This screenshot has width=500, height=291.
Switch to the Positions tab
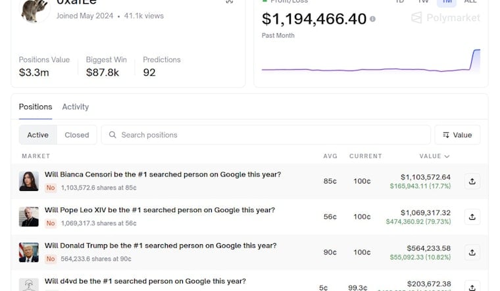[x=36, y=107]
